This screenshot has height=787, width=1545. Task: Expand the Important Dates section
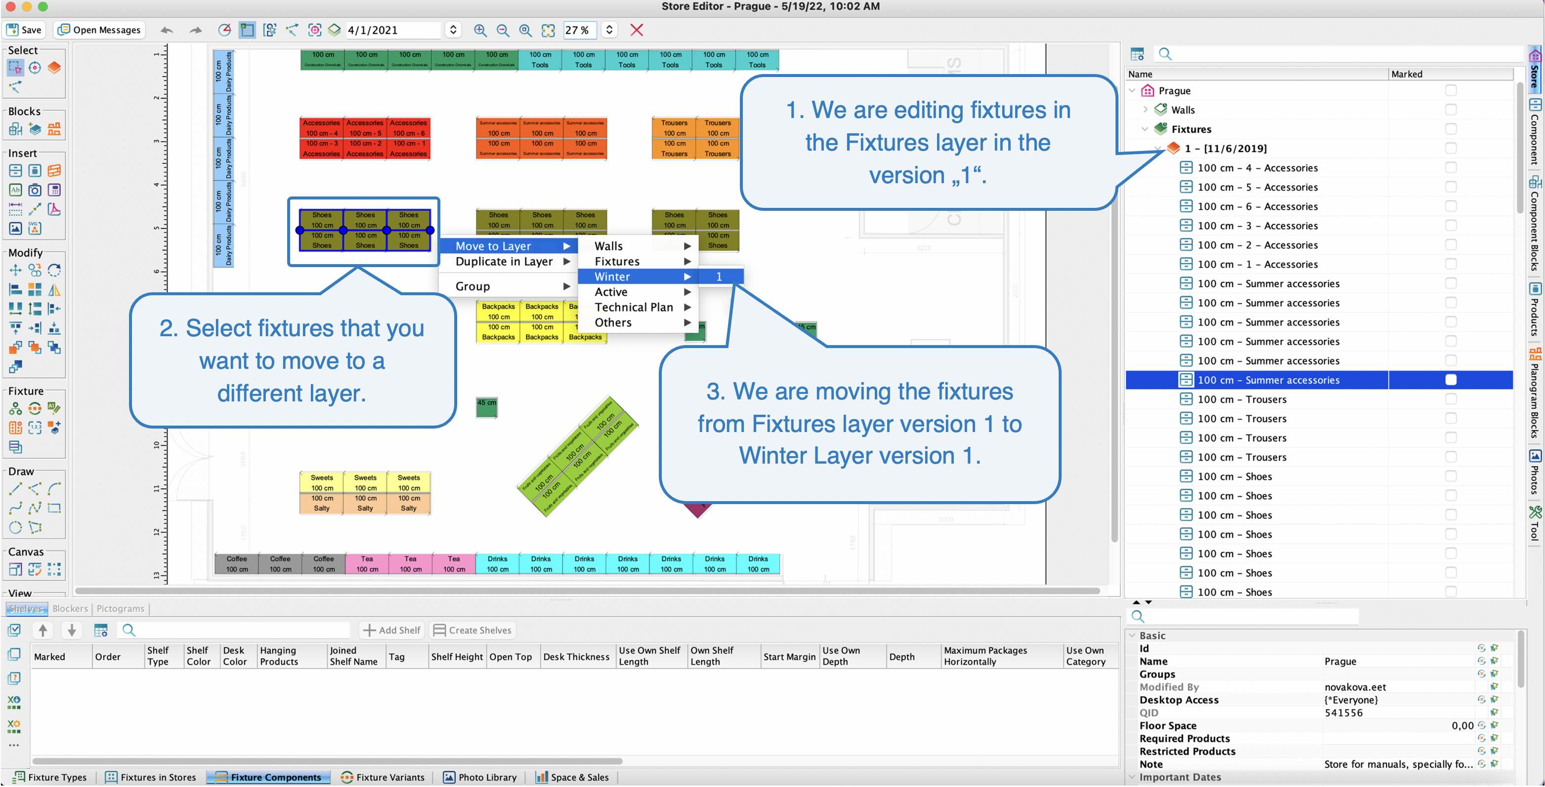[x=1132, y=777]
